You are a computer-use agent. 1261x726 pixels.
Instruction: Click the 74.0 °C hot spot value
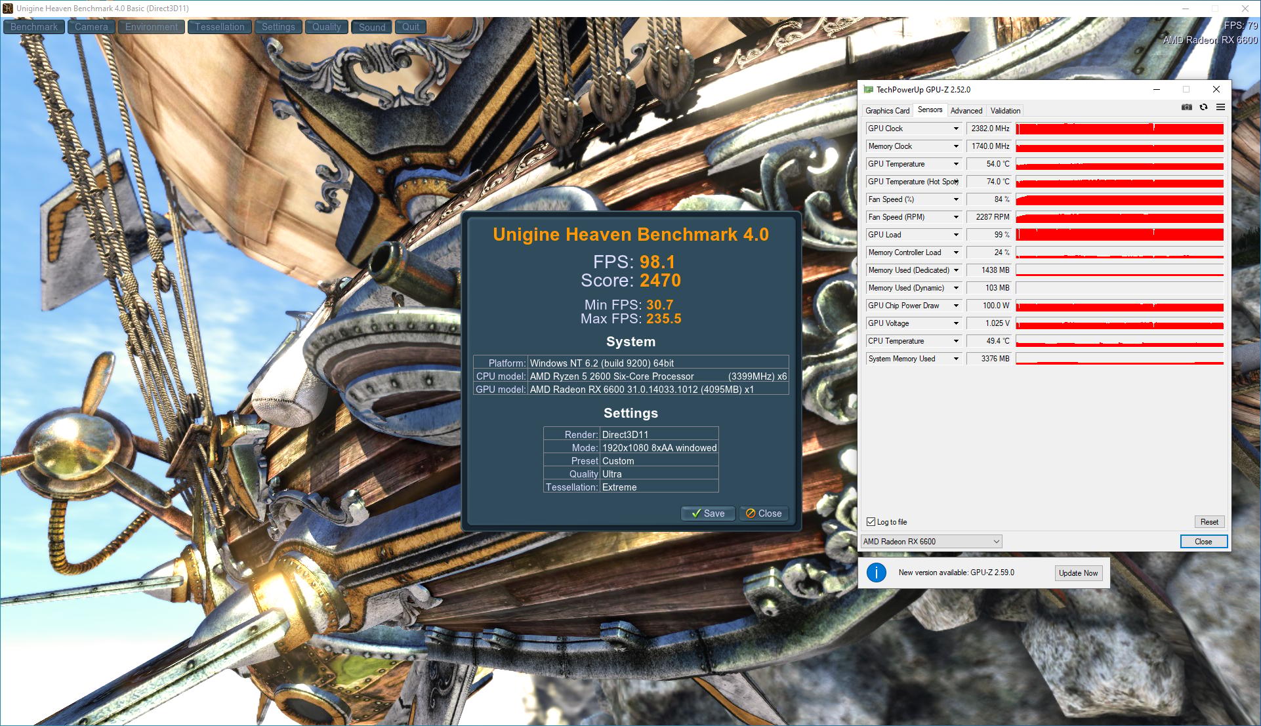(x=989, y=182)
